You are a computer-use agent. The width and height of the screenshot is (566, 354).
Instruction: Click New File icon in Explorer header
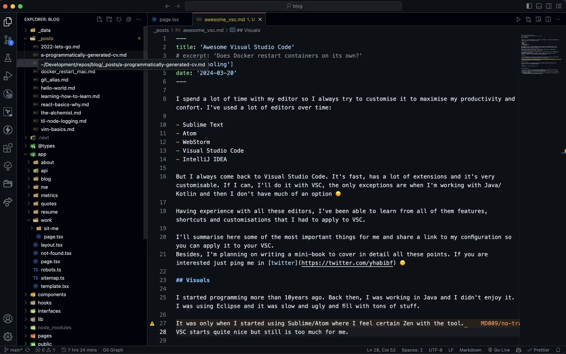[x=99, y=20]
